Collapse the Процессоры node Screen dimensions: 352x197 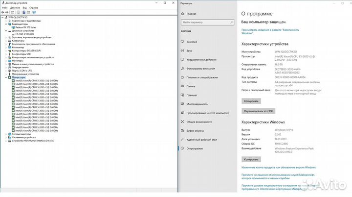click(6, 77)
